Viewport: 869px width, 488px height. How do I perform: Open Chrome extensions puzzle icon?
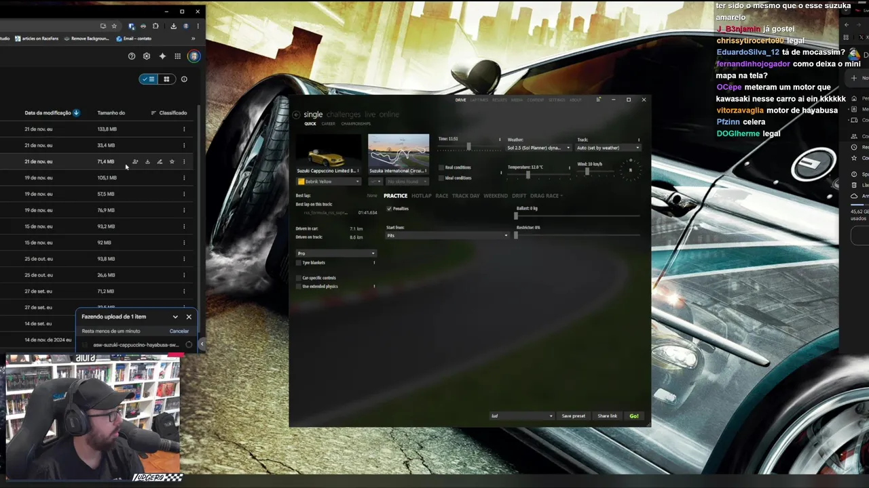point(155,26)
